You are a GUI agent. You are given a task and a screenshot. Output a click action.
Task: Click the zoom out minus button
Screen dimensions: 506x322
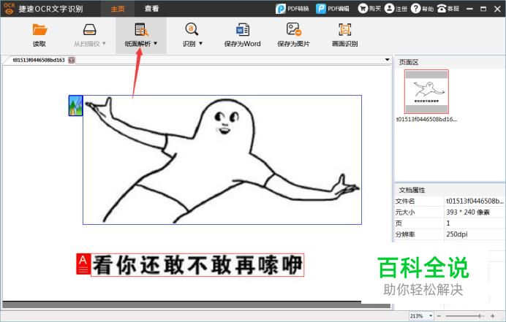coord(439,316)
